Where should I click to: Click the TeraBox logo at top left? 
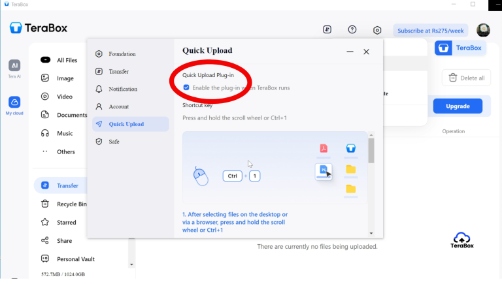39,28
